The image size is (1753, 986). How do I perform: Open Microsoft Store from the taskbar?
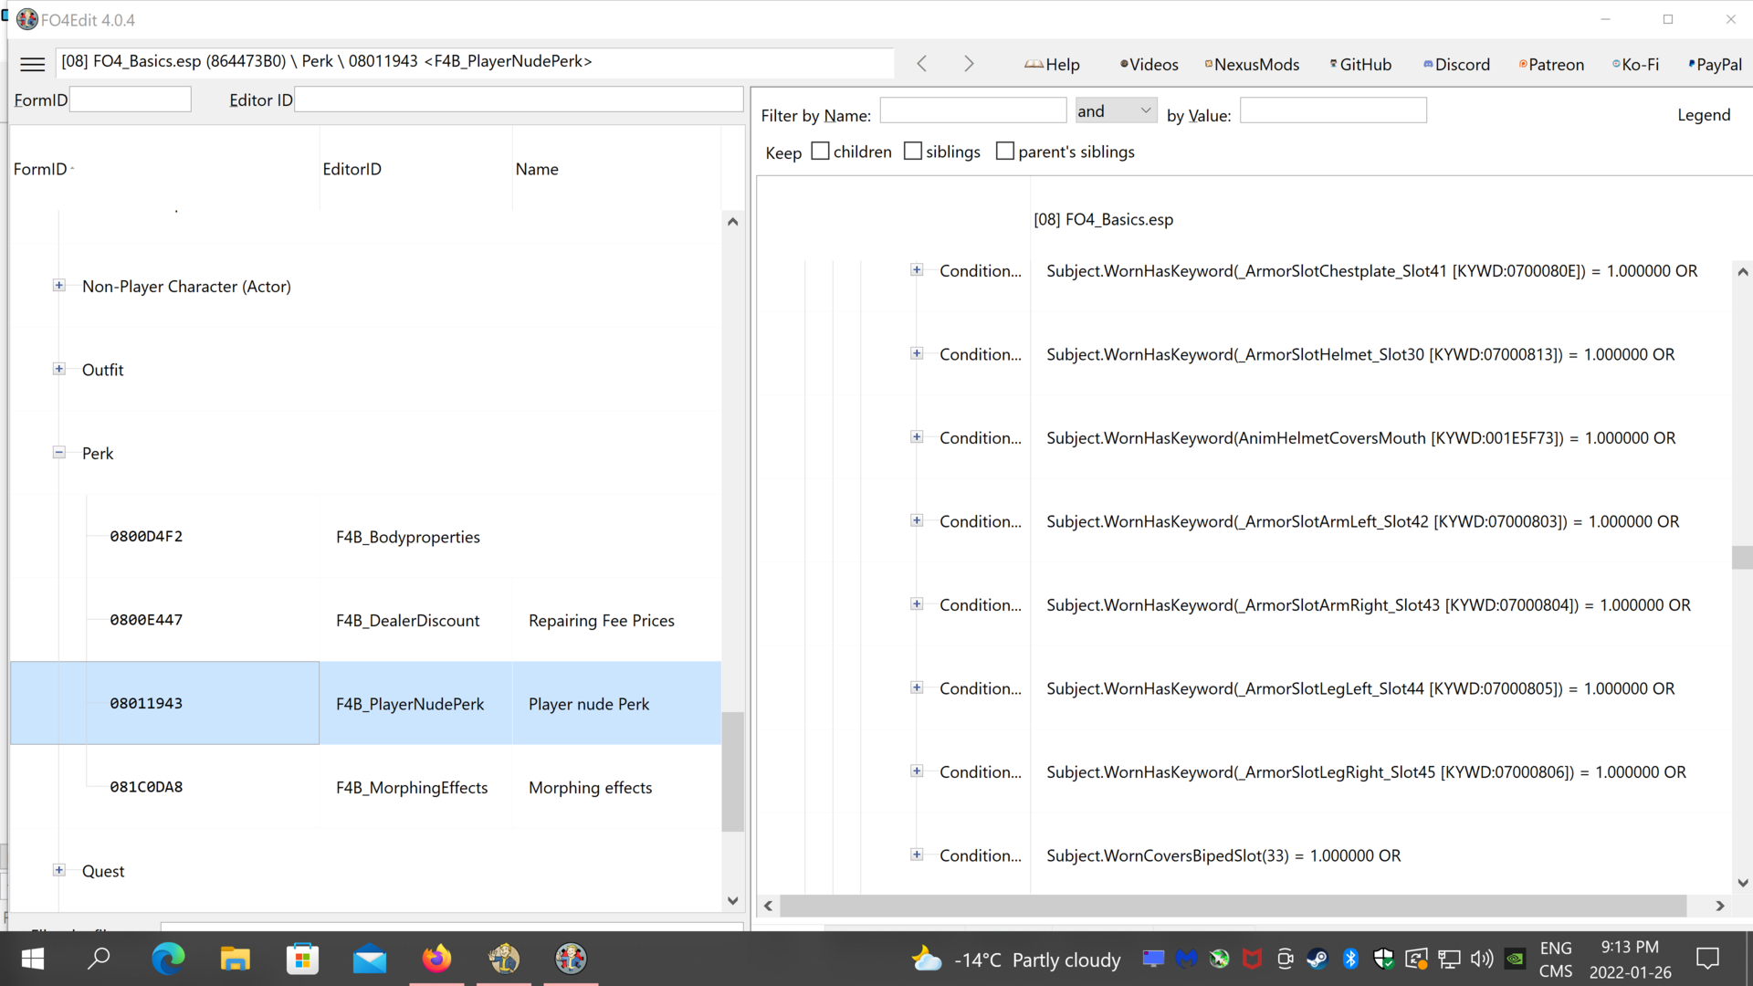pos(302,959)
